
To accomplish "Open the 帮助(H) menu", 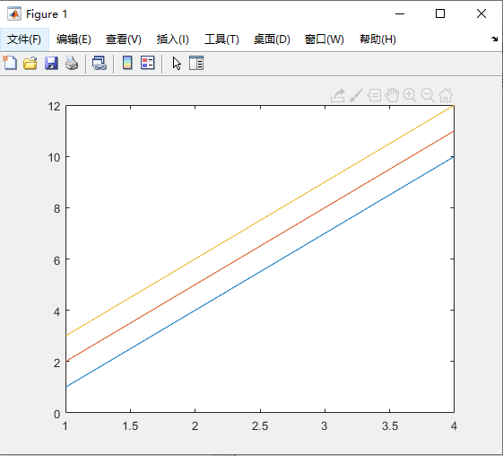I will pos(377,39).
